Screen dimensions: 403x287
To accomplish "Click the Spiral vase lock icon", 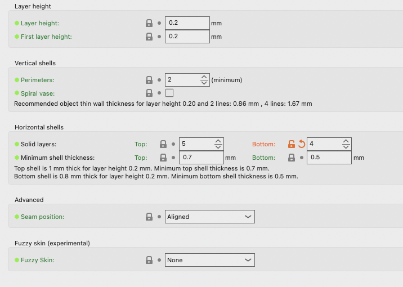I will click(x=149, y=93).
